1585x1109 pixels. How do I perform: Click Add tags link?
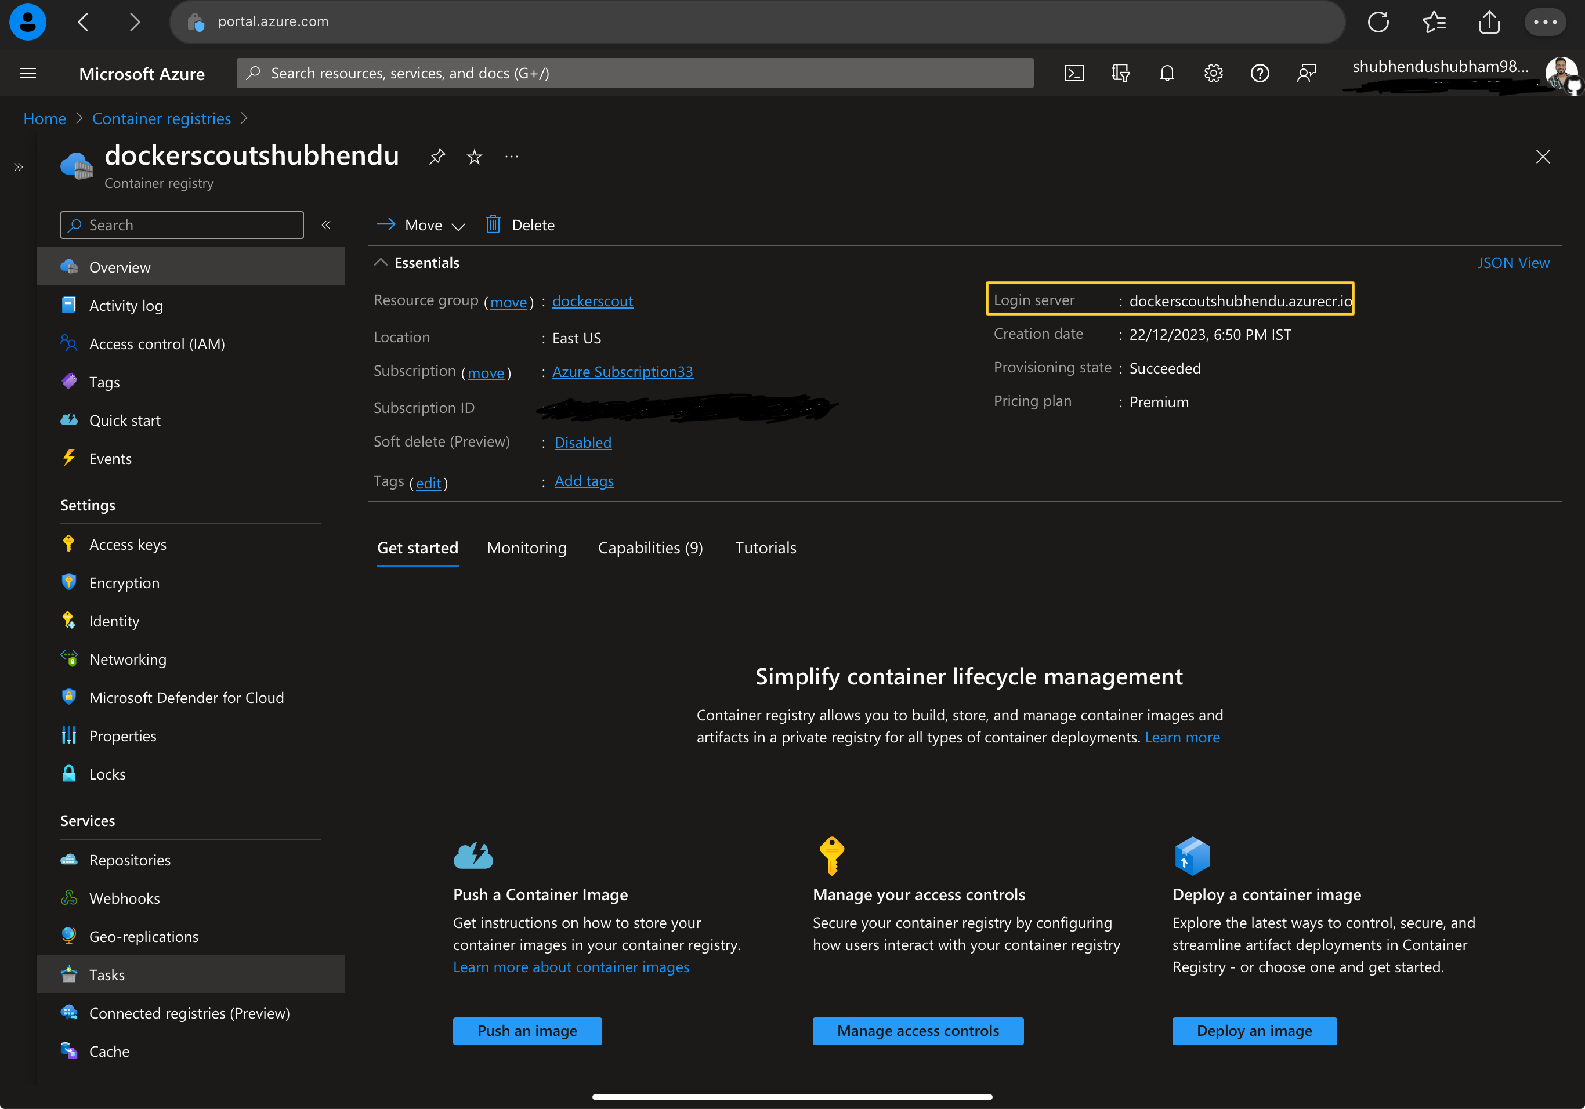point(584,481)
